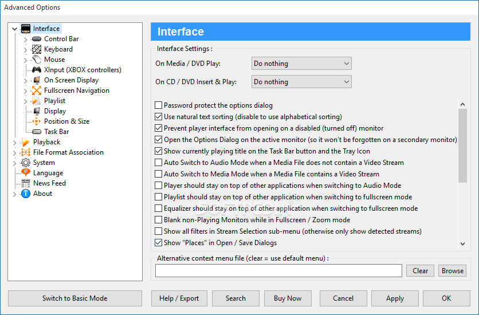Click the Language speech bubble icon
This screenshot has width=479, height=315.
(26, 172)
